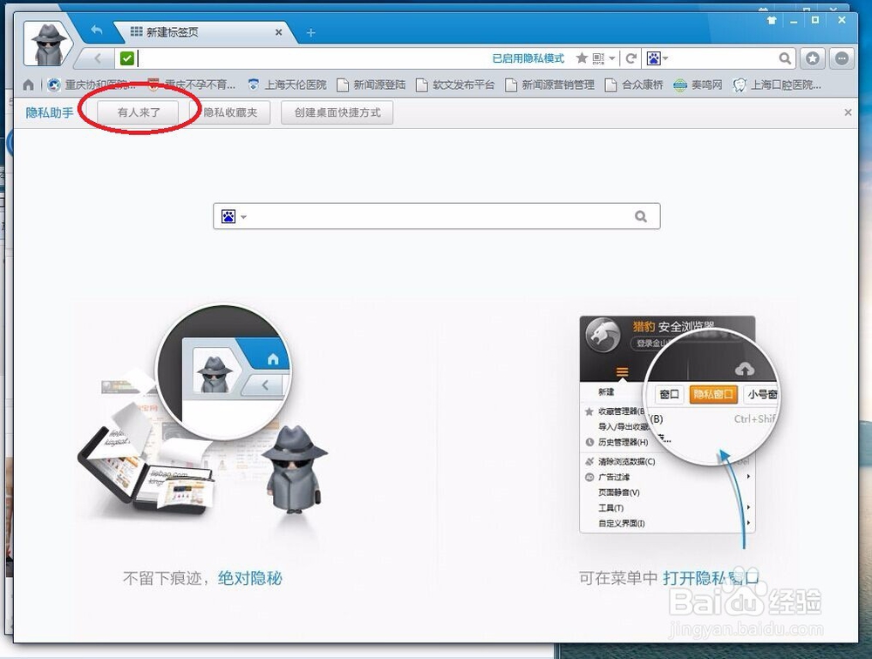
Task: Open the Baidu paw engine dropdown in the page search box
Action: (x=234, y=216)
